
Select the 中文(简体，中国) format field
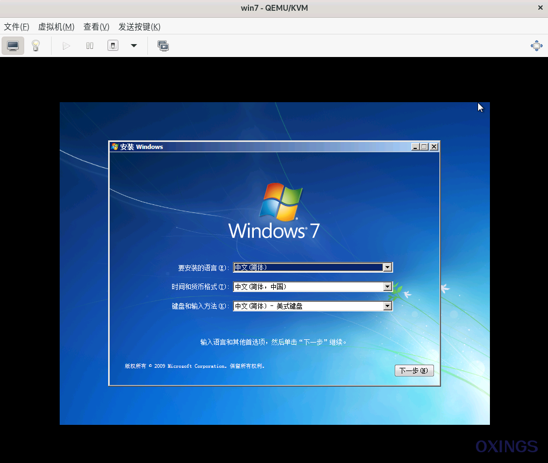(313, 287)
